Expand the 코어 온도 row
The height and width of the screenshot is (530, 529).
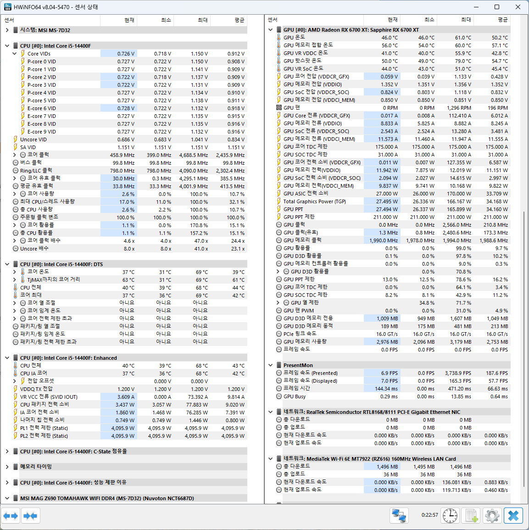tap(15, 272)
